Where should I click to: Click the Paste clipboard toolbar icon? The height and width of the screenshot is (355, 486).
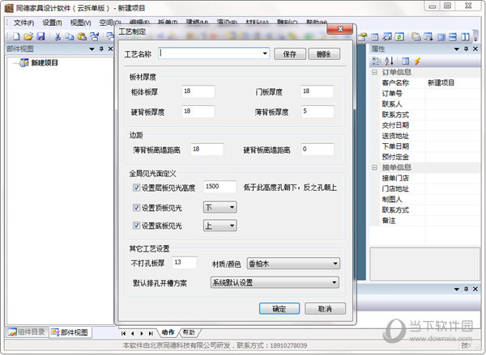[x=81, y=36]
